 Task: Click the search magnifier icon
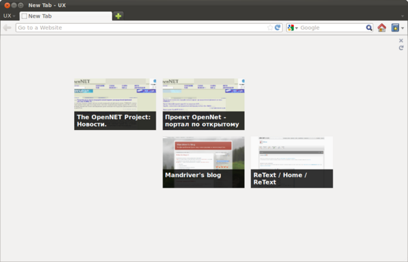click(369, 28)
